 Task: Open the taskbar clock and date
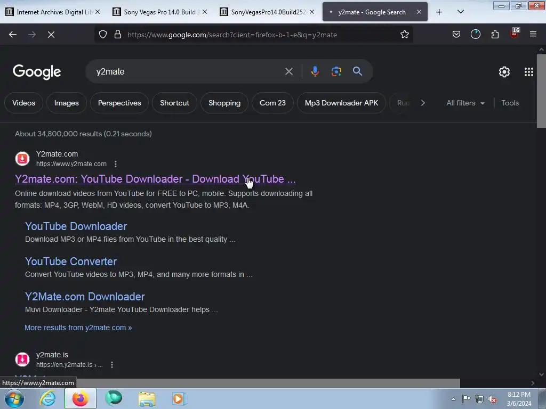click(519, 399)
